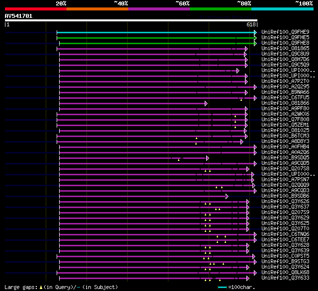Open the UniRef100_Q9FHE8 hit label
Viewport: 318px width, 291px height.
click(285, 43)
